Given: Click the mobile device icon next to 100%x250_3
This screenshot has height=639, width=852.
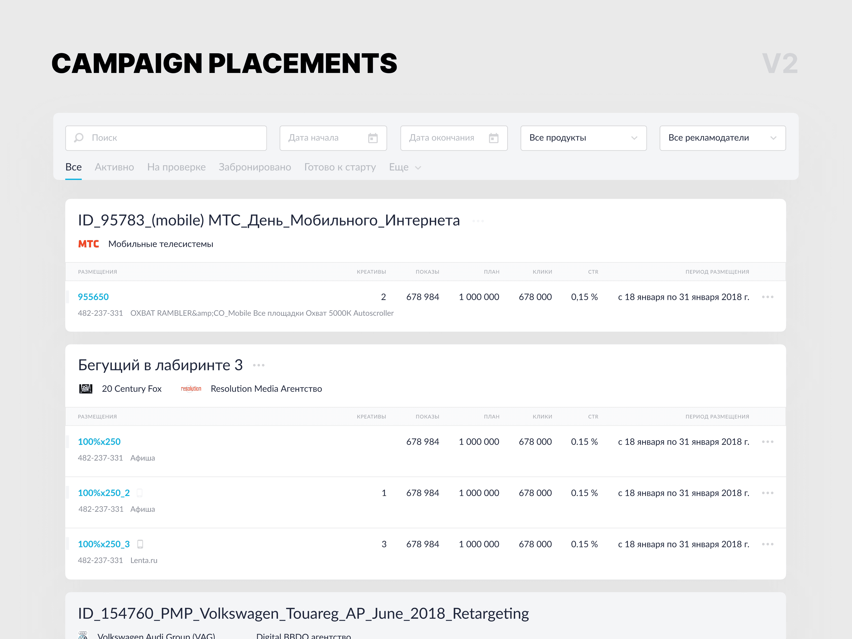Looking at the screenshot, I should [140, 544].
